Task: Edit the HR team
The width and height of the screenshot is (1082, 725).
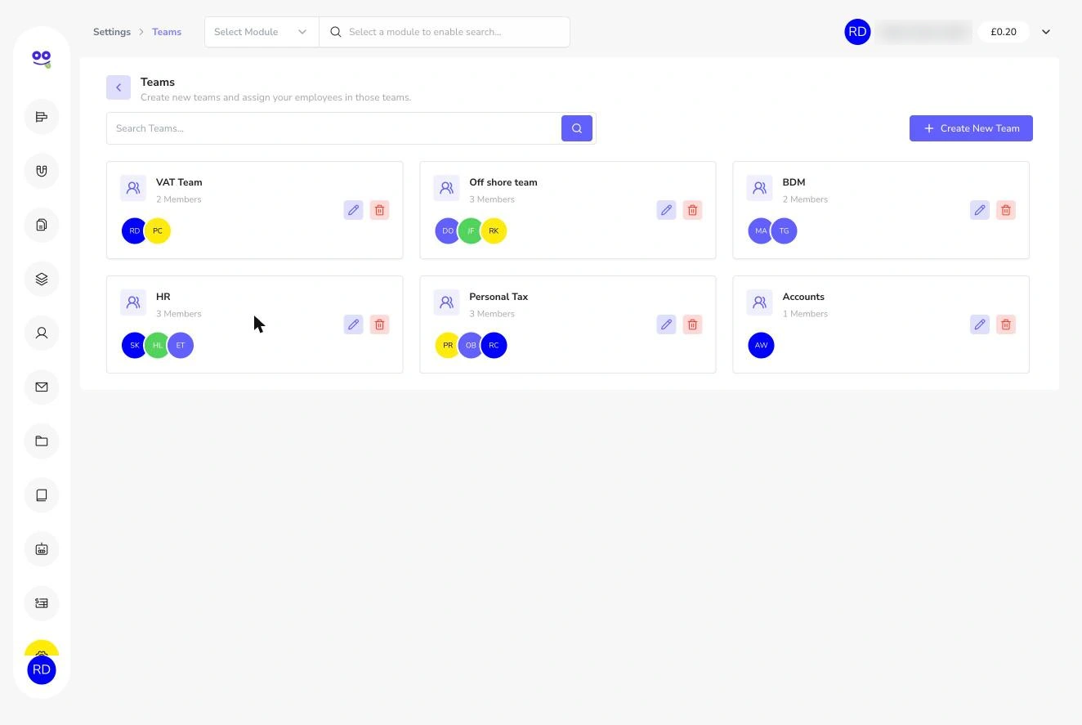Action: pos(353,324)
